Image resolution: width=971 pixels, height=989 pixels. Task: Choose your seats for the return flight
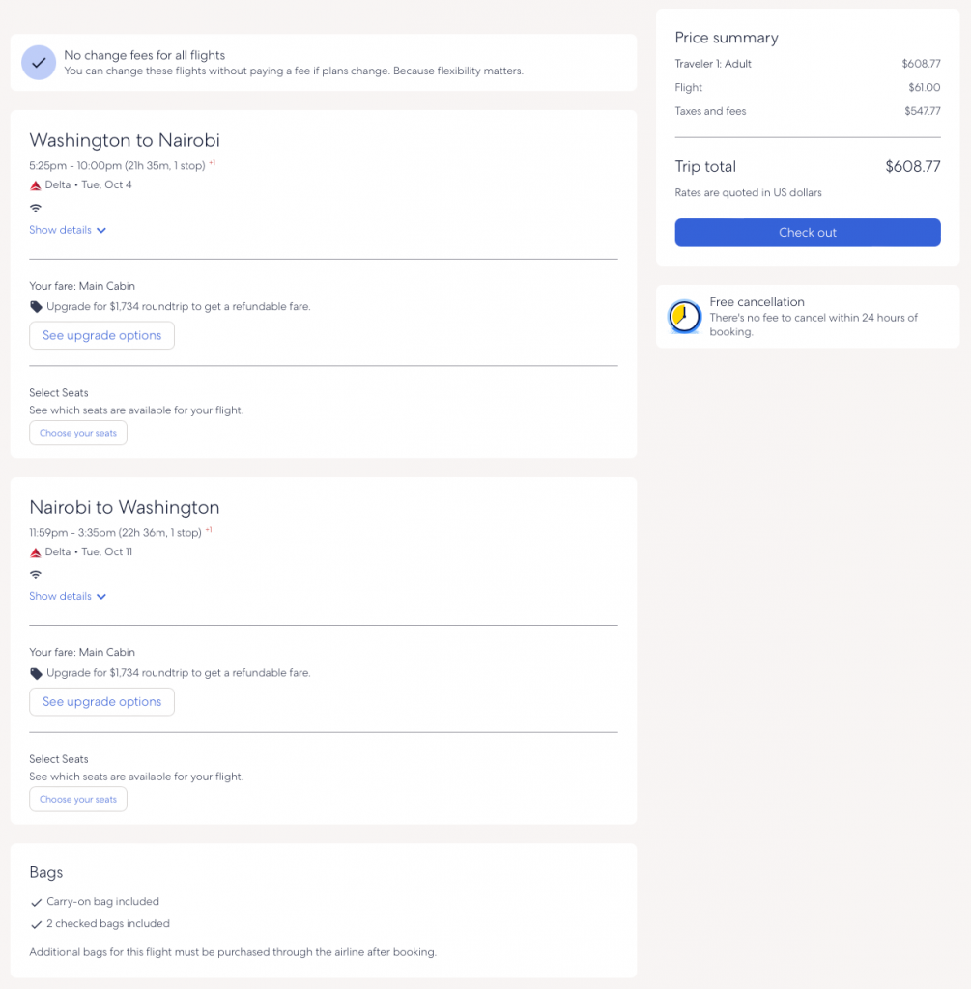[78, 800]
